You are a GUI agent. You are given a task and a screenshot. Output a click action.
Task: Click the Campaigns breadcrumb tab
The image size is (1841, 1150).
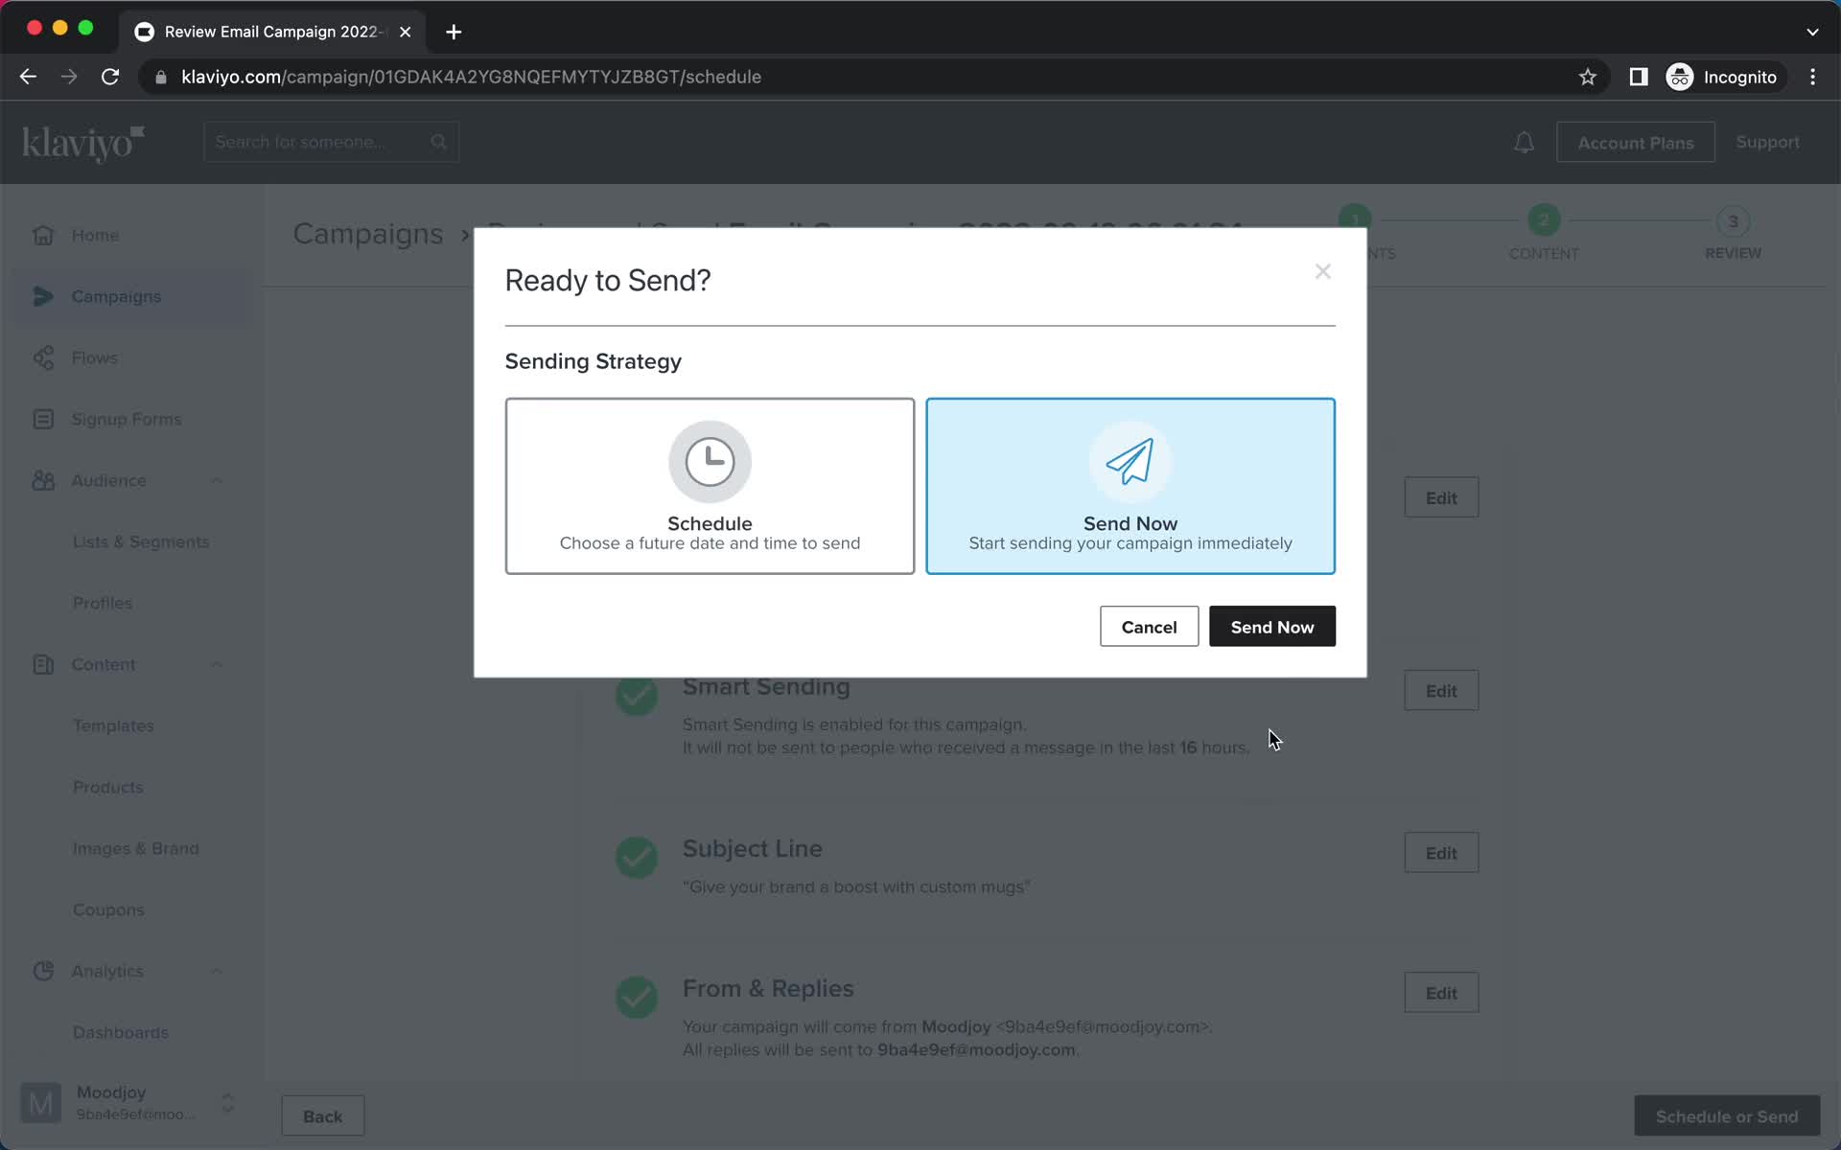367,232
